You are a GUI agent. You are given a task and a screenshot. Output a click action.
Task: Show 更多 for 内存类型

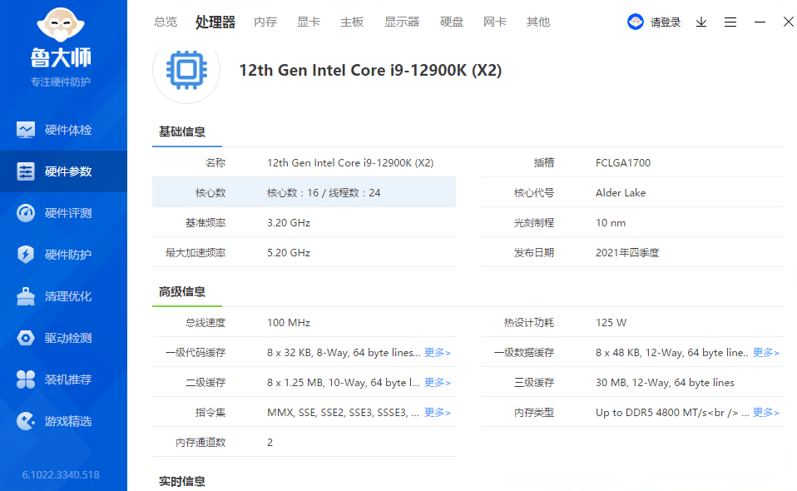[766, 413]
